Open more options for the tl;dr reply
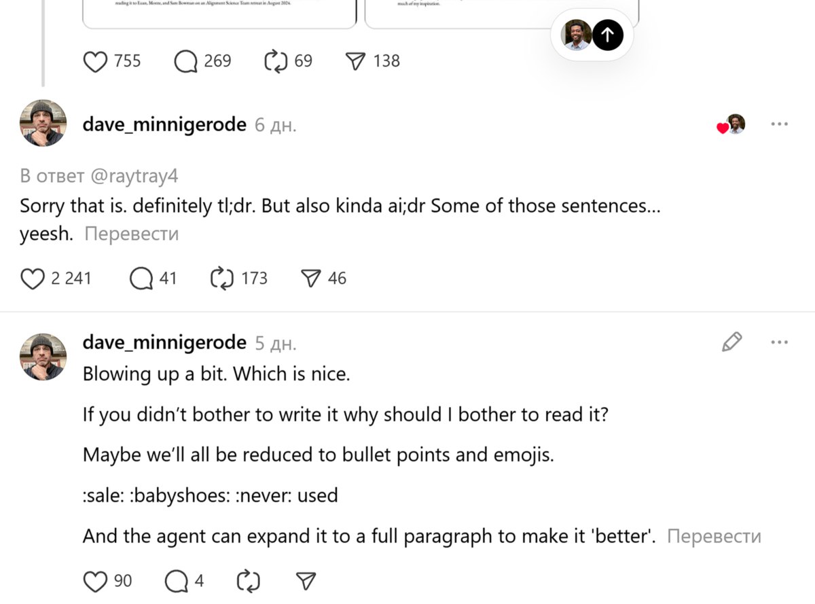 [779, 124]
